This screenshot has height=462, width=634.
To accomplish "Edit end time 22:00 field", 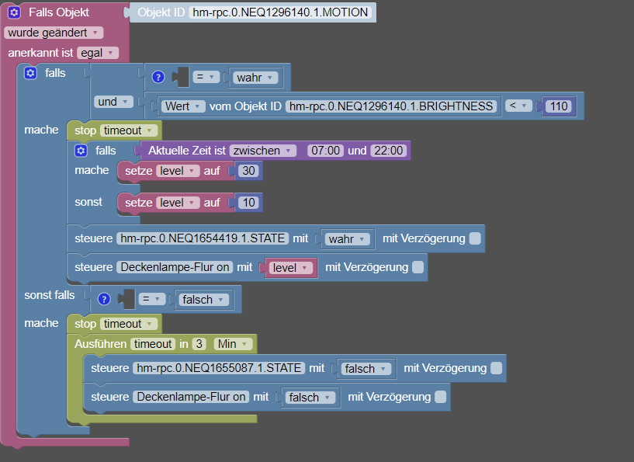I will [389, 151].
